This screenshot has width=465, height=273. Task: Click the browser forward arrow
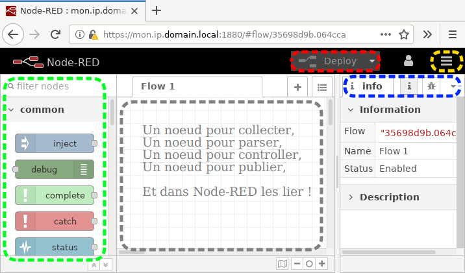(x=34, y=34)
